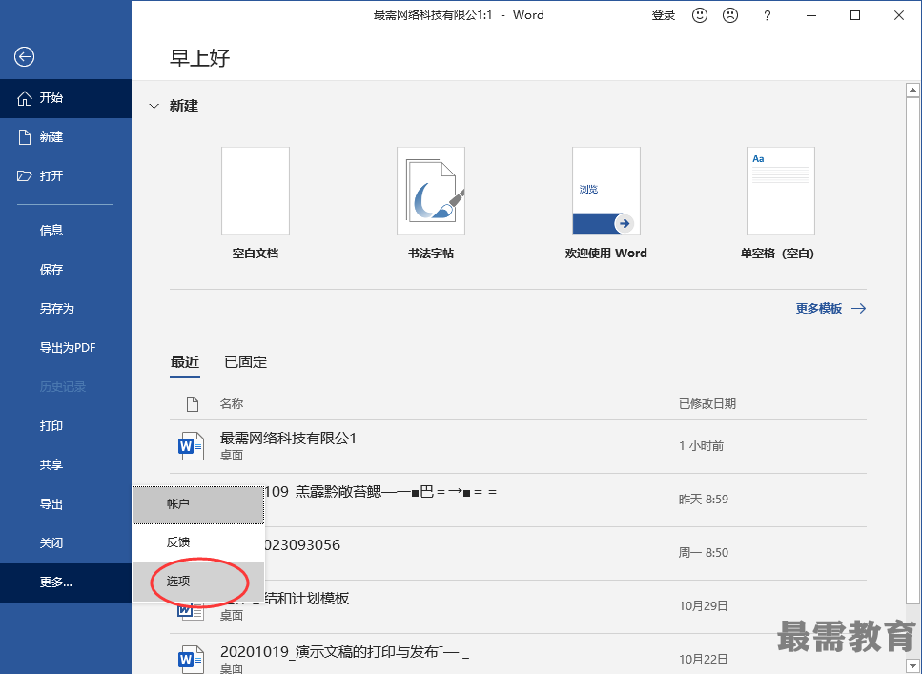Click the scrollbar up arrow
The width and height of the screenshot is (922, 674).
click(x=912, y=90)
